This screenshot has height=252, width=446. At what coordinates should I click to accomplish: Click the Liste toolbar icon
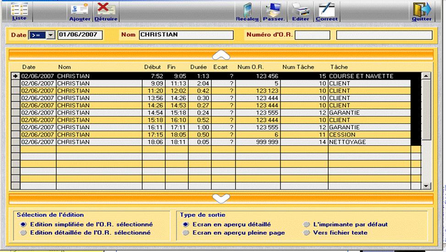coord(19,11)
